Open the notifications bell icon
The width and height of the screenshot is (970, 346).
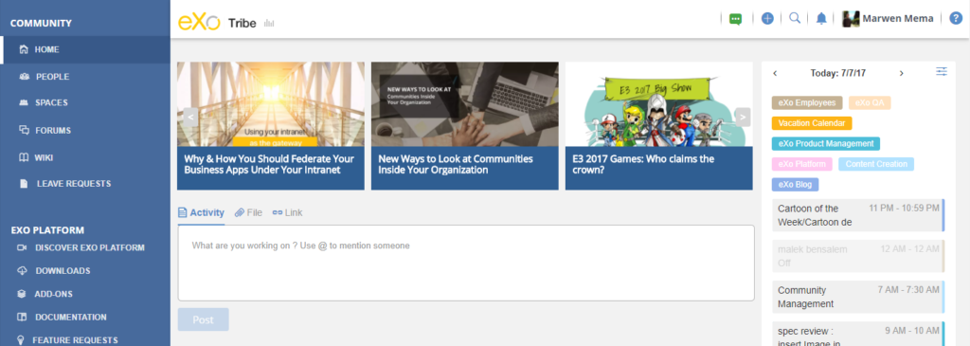[821, 19]
